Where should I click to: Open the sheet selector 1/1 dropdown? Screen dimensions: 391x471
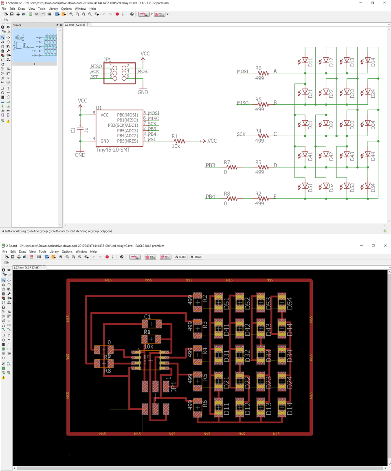click(x=39, y=14)
